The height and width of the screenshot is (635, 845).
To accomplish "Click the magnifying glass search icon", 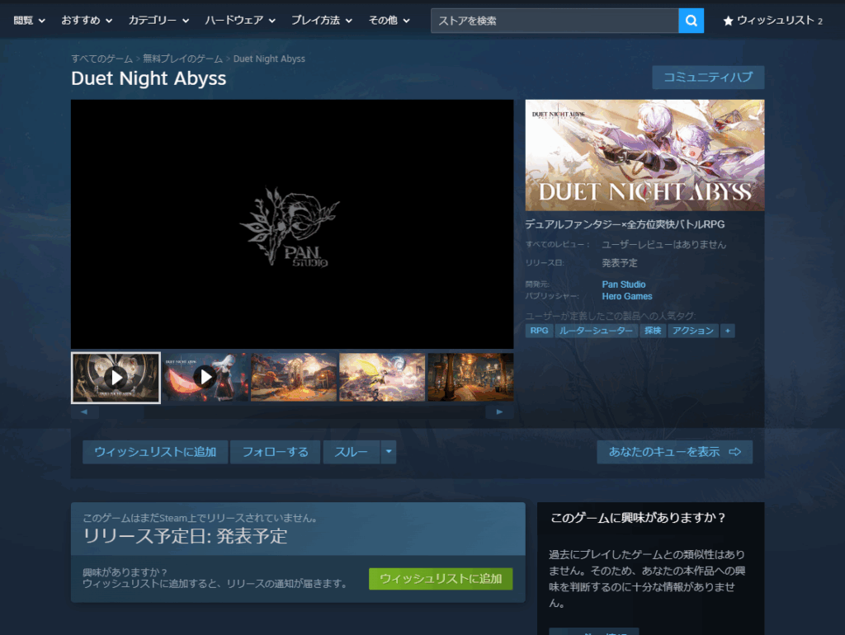I will [x=691, y=21].
